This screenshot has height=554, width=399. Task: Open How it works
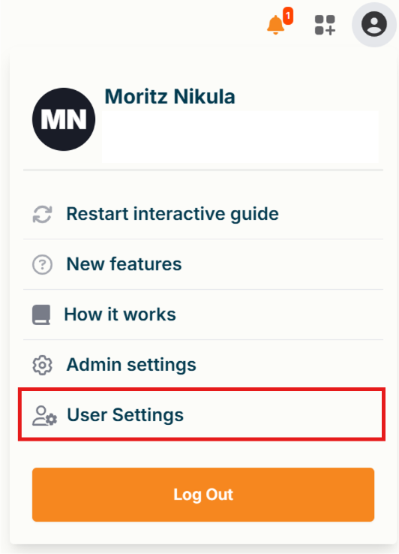click(120, 315)
